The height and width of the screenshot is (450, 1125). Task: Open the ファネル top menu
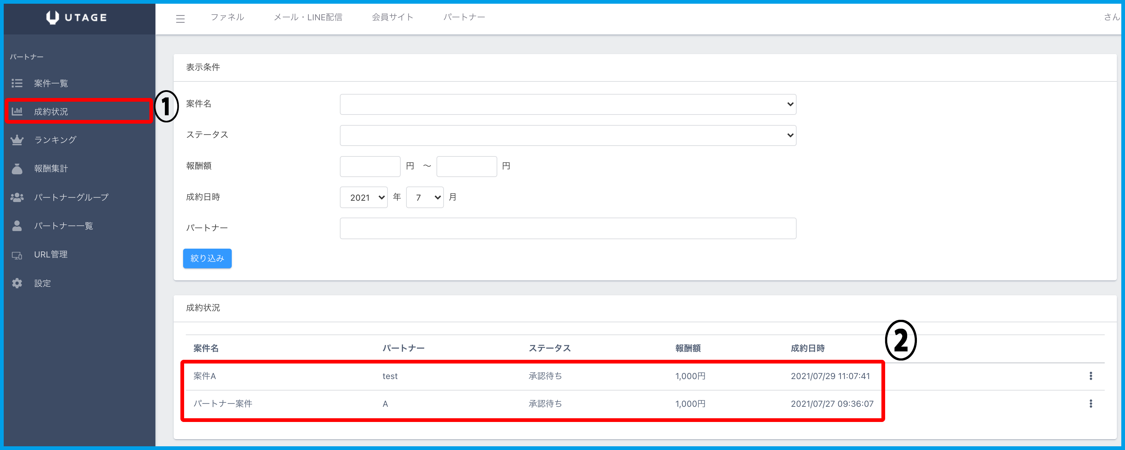click(227, 17)
